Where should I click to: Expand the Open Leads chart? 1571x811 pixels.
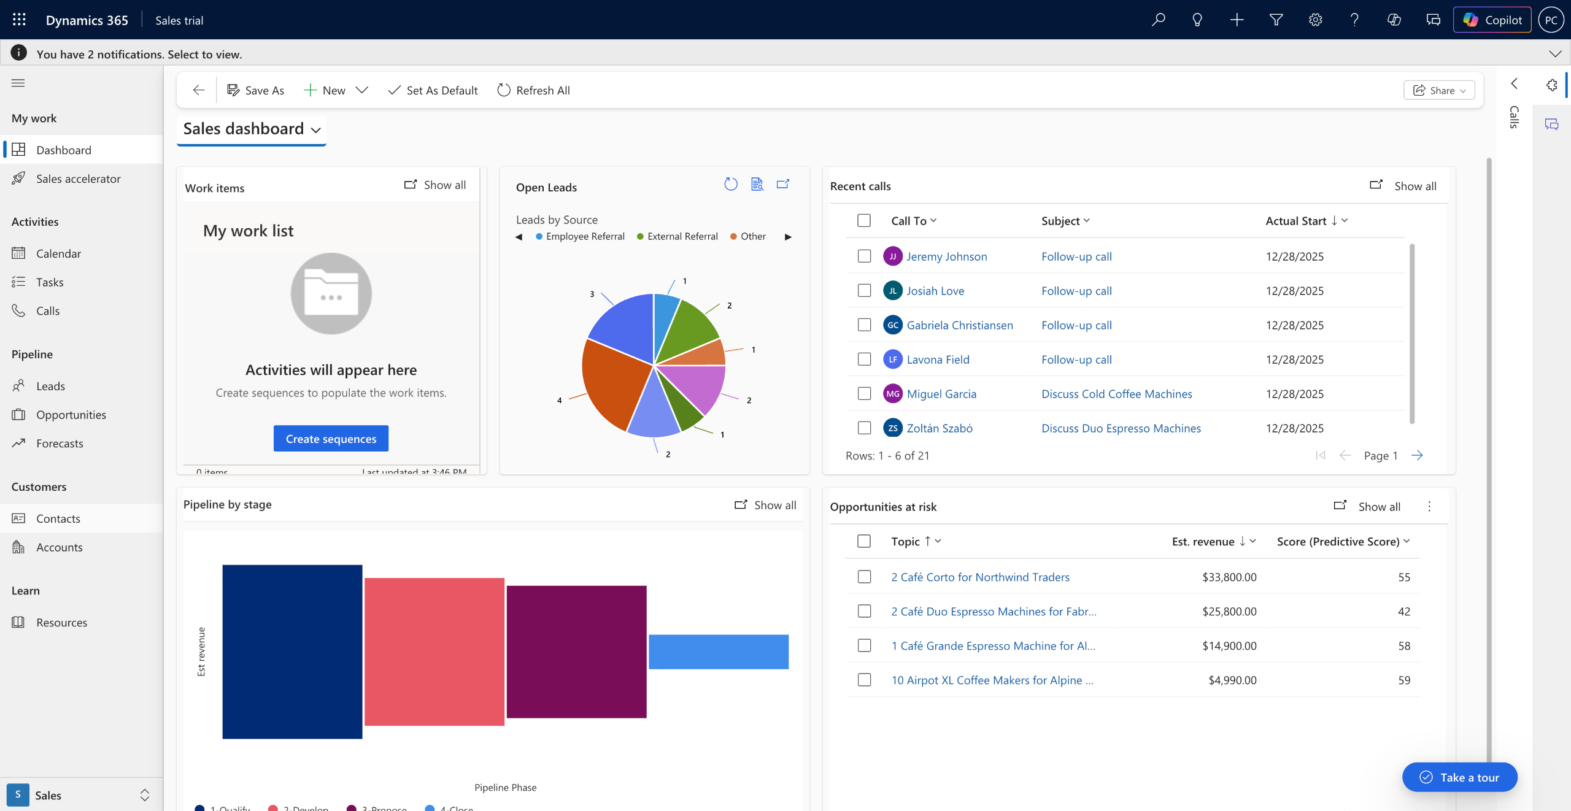pyautogui.click(x=783, y=184)
